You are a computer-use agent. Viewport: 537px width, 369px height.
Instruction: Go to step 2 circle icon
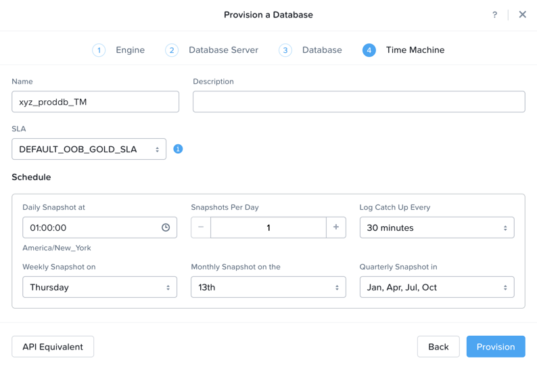pos(172,50)
